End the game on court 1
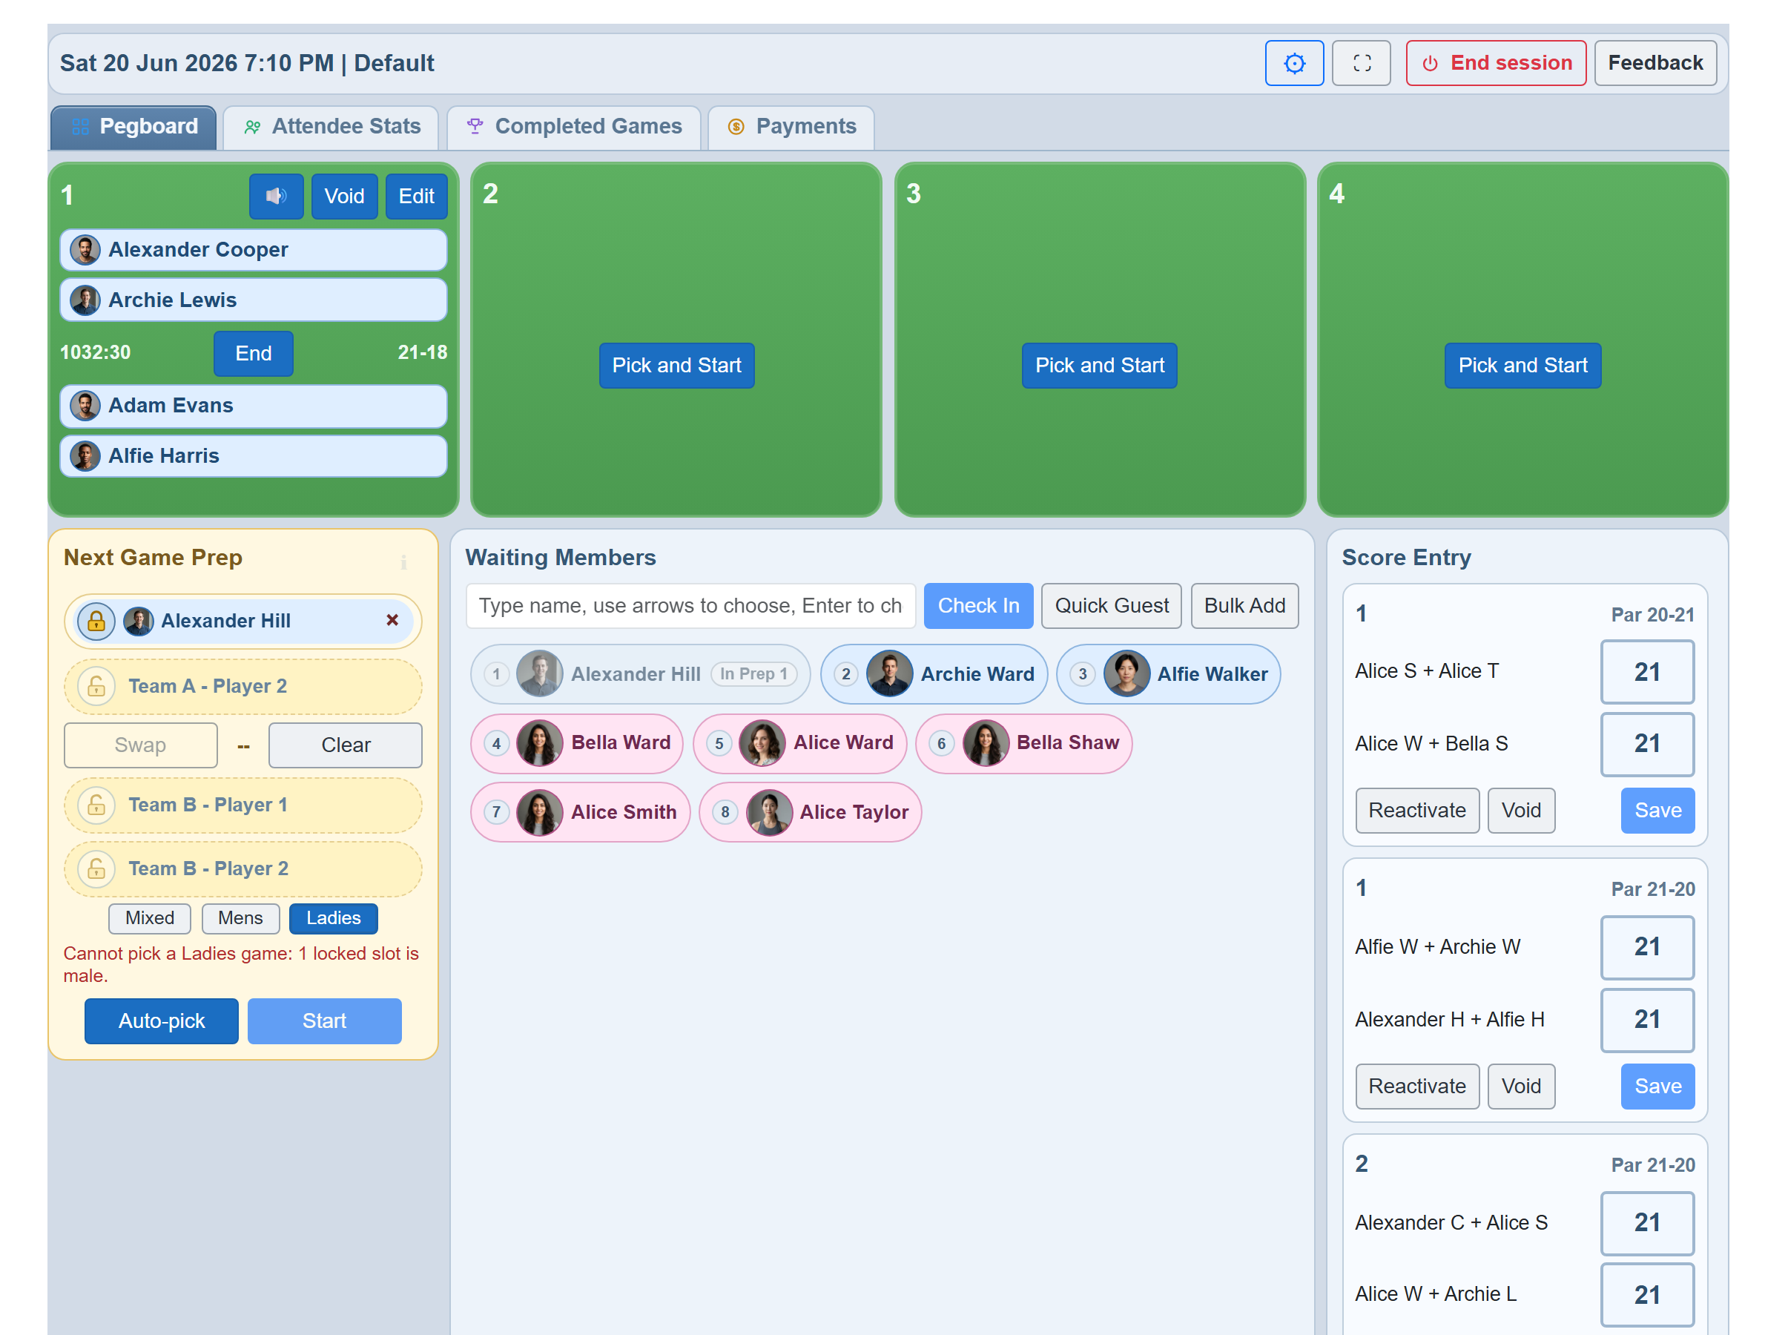The width and height of the screenshot is (1765, 1335). (x=253, y=354)
